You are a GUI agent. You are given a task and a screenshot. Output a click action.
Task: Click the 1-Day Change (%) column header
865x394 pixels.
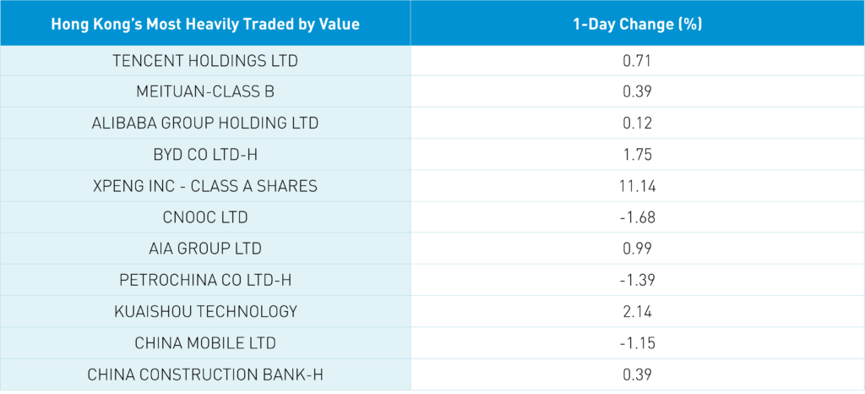(638, 24)
